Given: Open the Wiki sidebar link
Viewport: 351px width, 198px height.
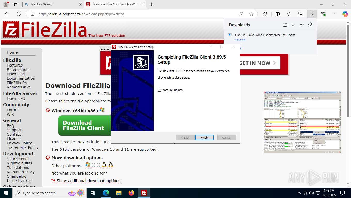Looking at the screenshot, I should click(11, 114).
